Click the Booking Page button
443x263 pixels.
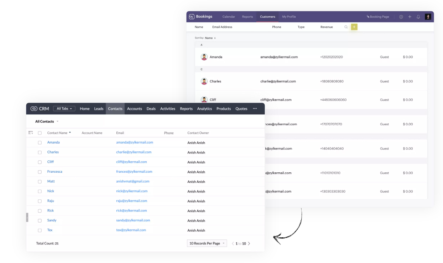378,16
